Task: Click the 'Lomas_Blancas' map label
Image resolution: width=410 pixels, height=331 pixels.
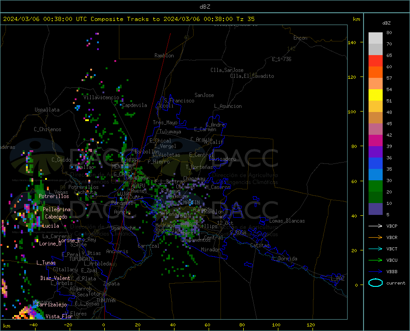Action: tap(287, 221)
